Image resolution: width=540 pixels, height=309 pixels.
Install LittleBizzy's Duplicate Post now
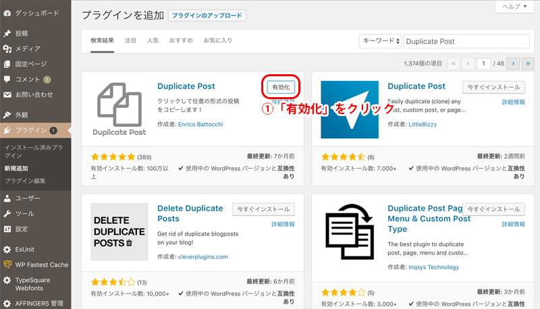point(493,88)
